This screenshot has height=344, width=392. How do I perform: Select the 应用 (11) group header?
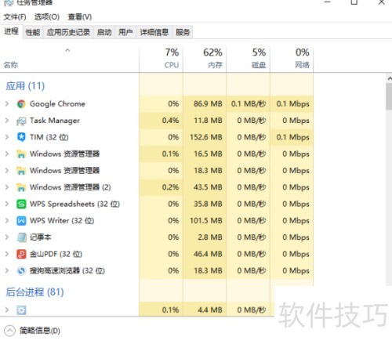(x=25, y=86)
